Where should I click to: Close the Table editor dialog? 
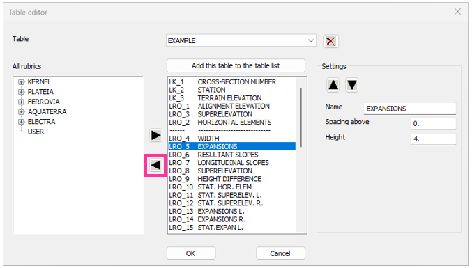[x=457, y=11]
